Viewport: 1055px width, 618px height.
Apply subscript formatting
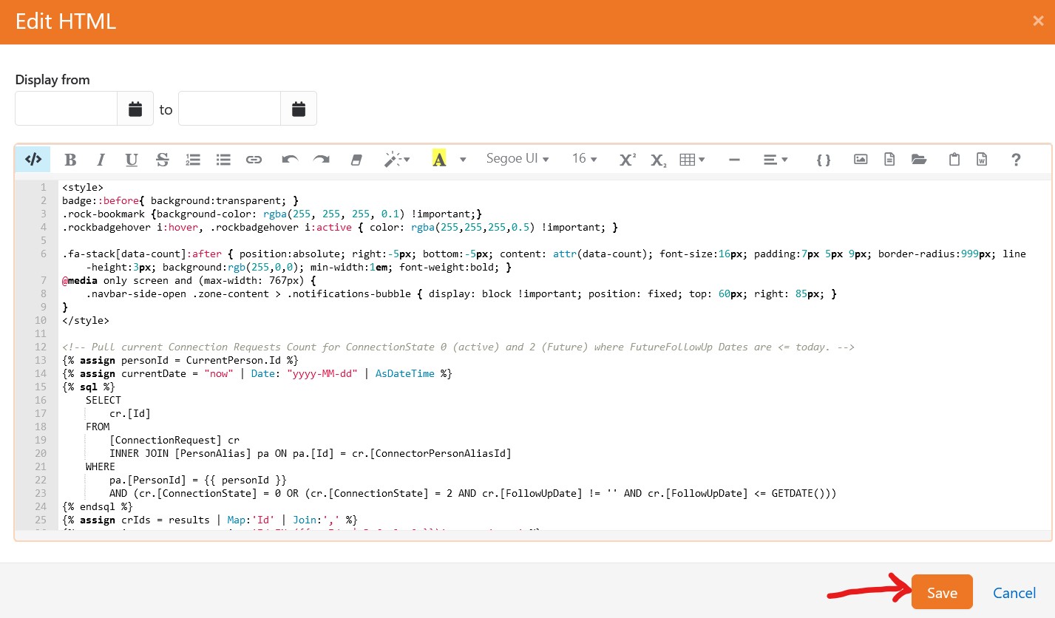(x=659, y=159)
